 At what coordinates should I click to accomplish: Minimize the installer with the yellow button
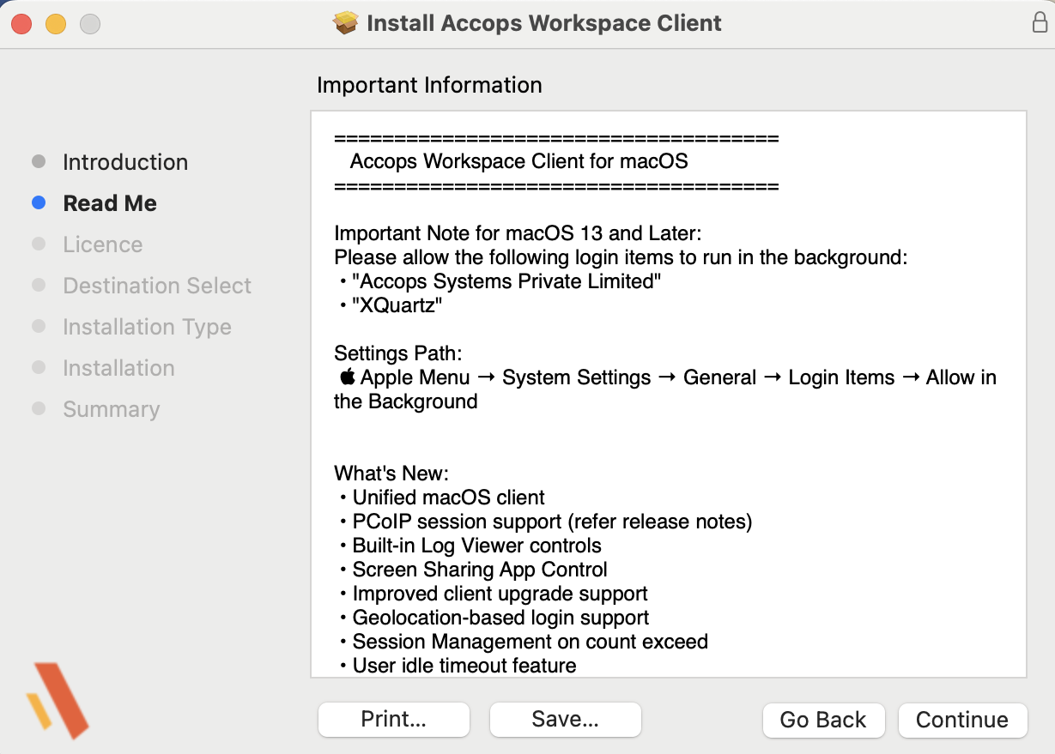tap(56, 24)
